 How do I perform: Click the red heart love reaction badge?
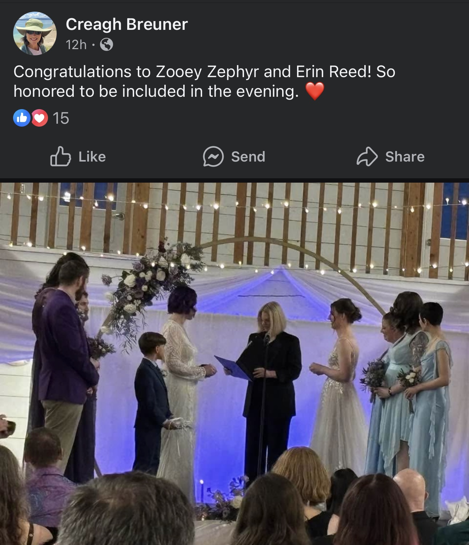39,118
